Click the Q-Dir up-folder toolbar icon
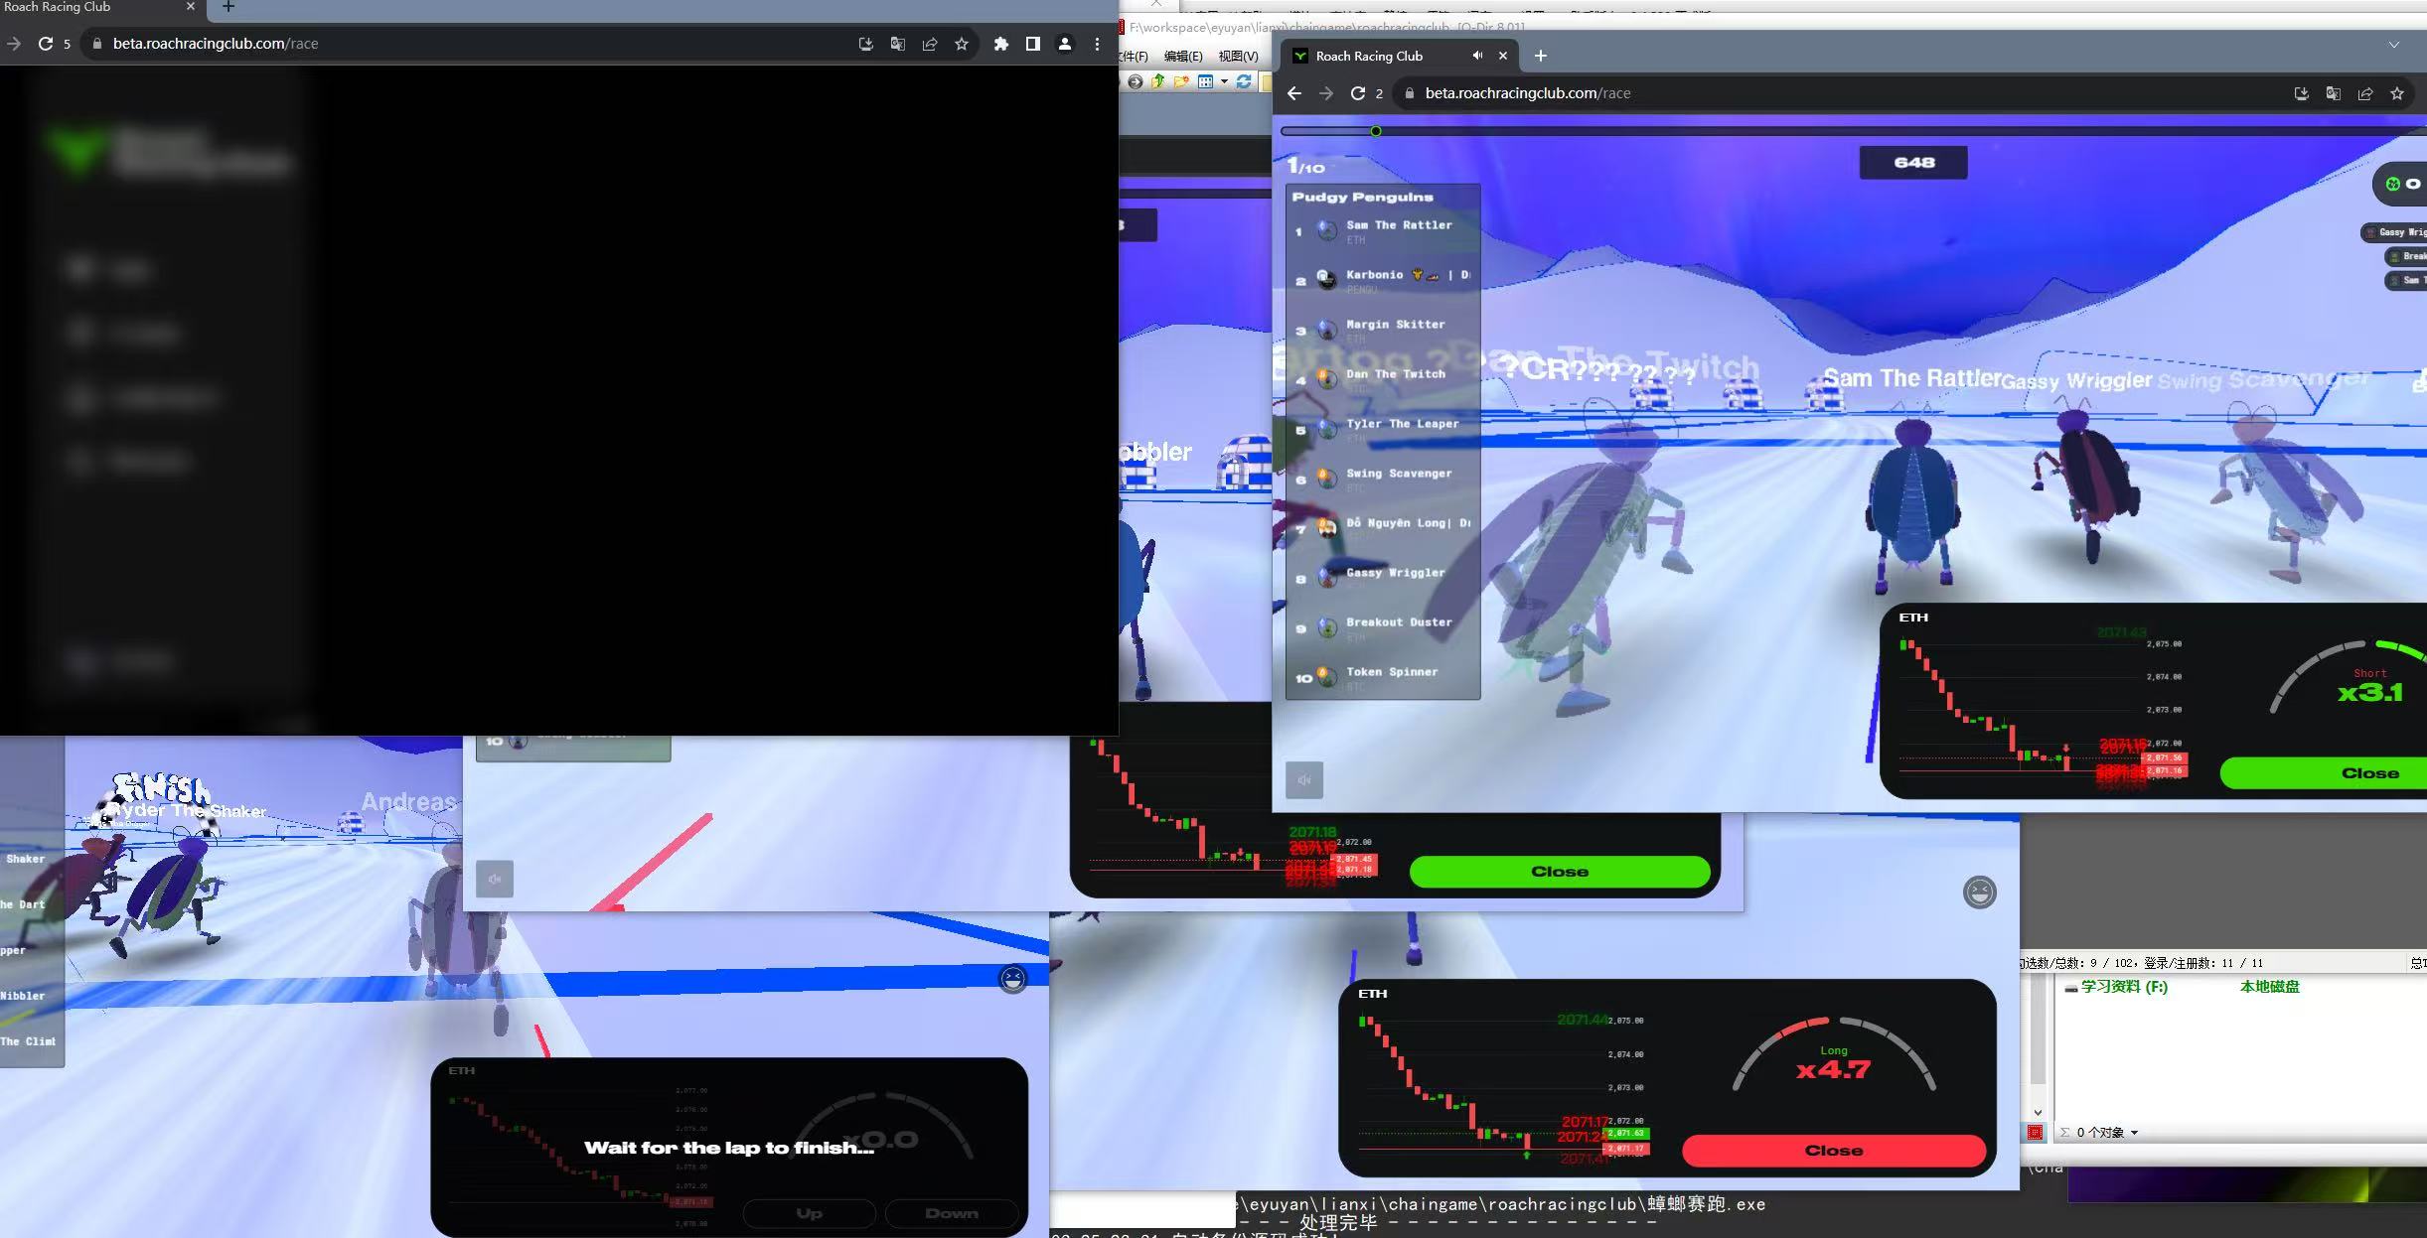2427x1238 pixels. [x=1158, y=82]
